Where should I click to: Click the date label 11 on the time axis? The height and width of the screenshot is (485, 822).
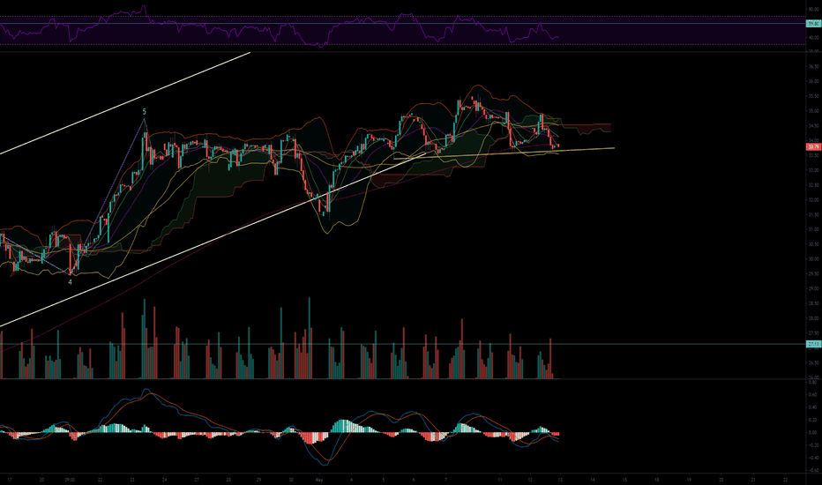(x=499, y=479)
